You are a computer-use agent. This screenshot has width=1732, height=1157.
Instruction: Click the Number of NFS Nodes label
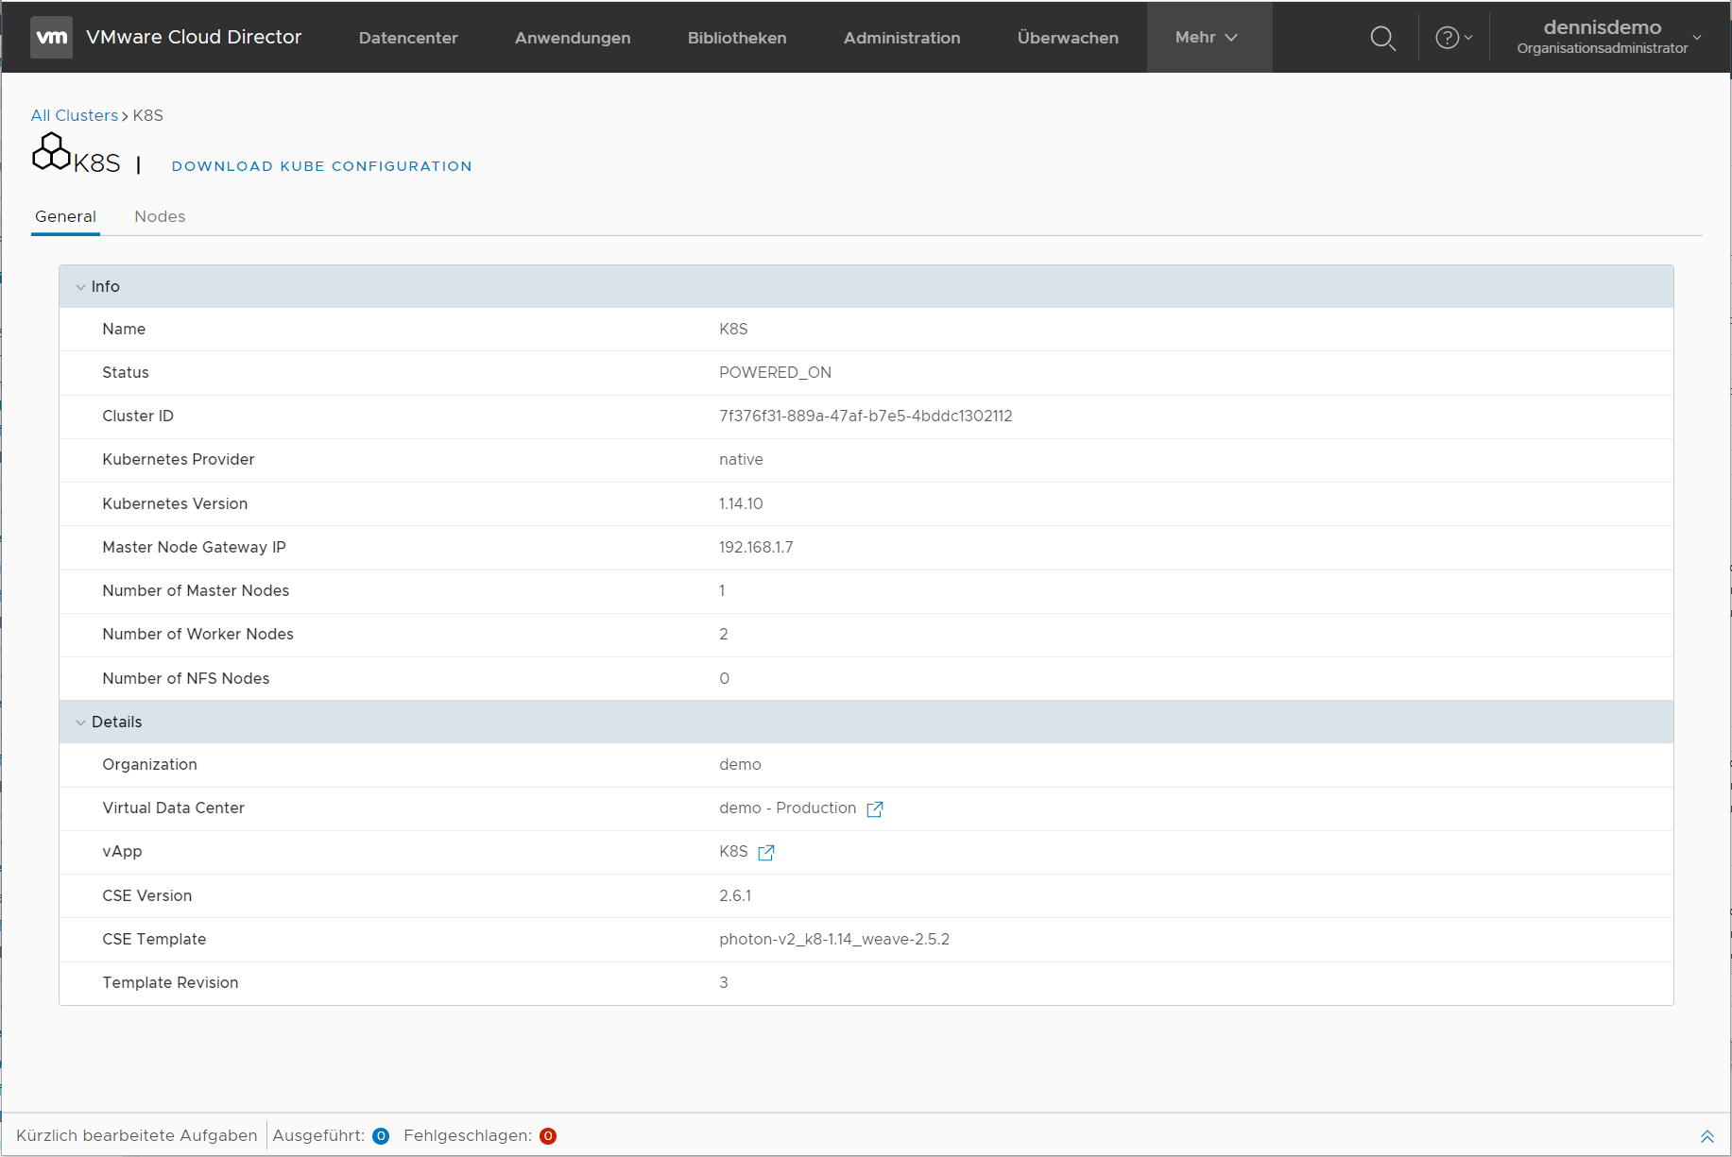click(x=186, y=679)
